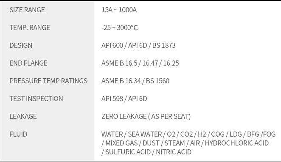Click the HYDROCHLORIC ACID text
Screen dimensions: 281x162
237,143
